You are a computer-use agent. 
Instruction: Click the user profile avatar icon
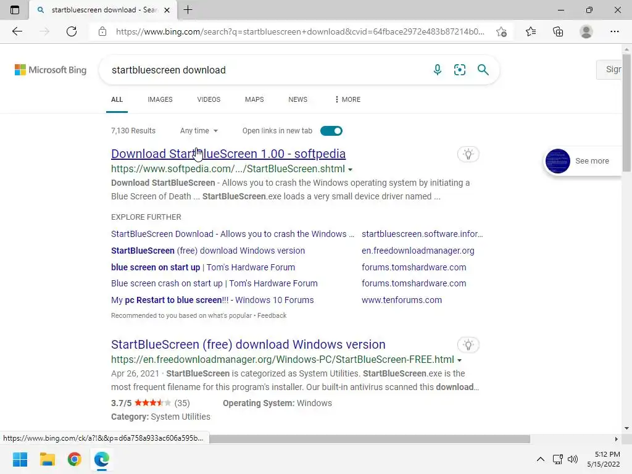click(586, 31)
